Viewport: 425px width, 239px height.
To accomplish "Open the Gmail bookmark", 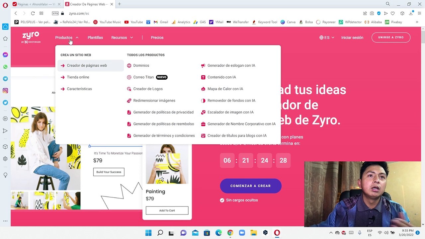I will 161,22.
